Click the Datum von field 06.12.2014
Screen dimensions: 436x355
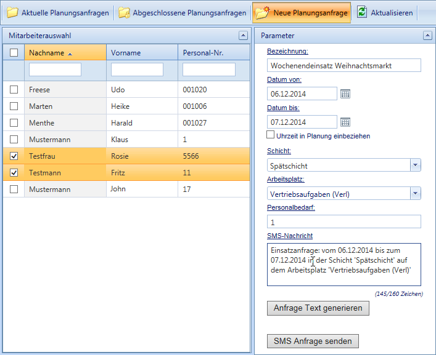302,94
